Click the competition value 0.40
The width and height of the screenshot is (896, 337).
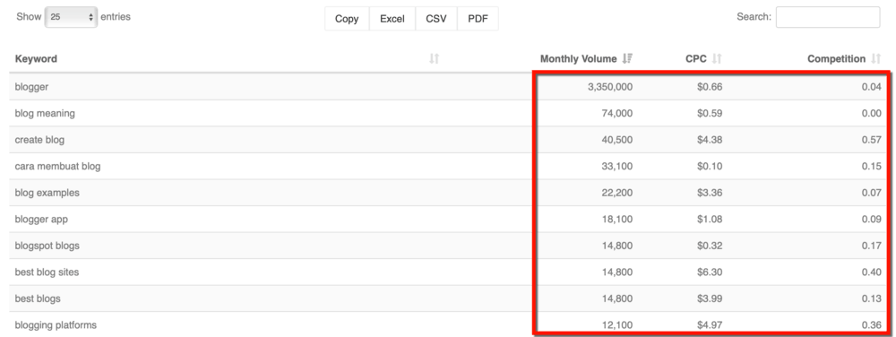tap(872, 272)
